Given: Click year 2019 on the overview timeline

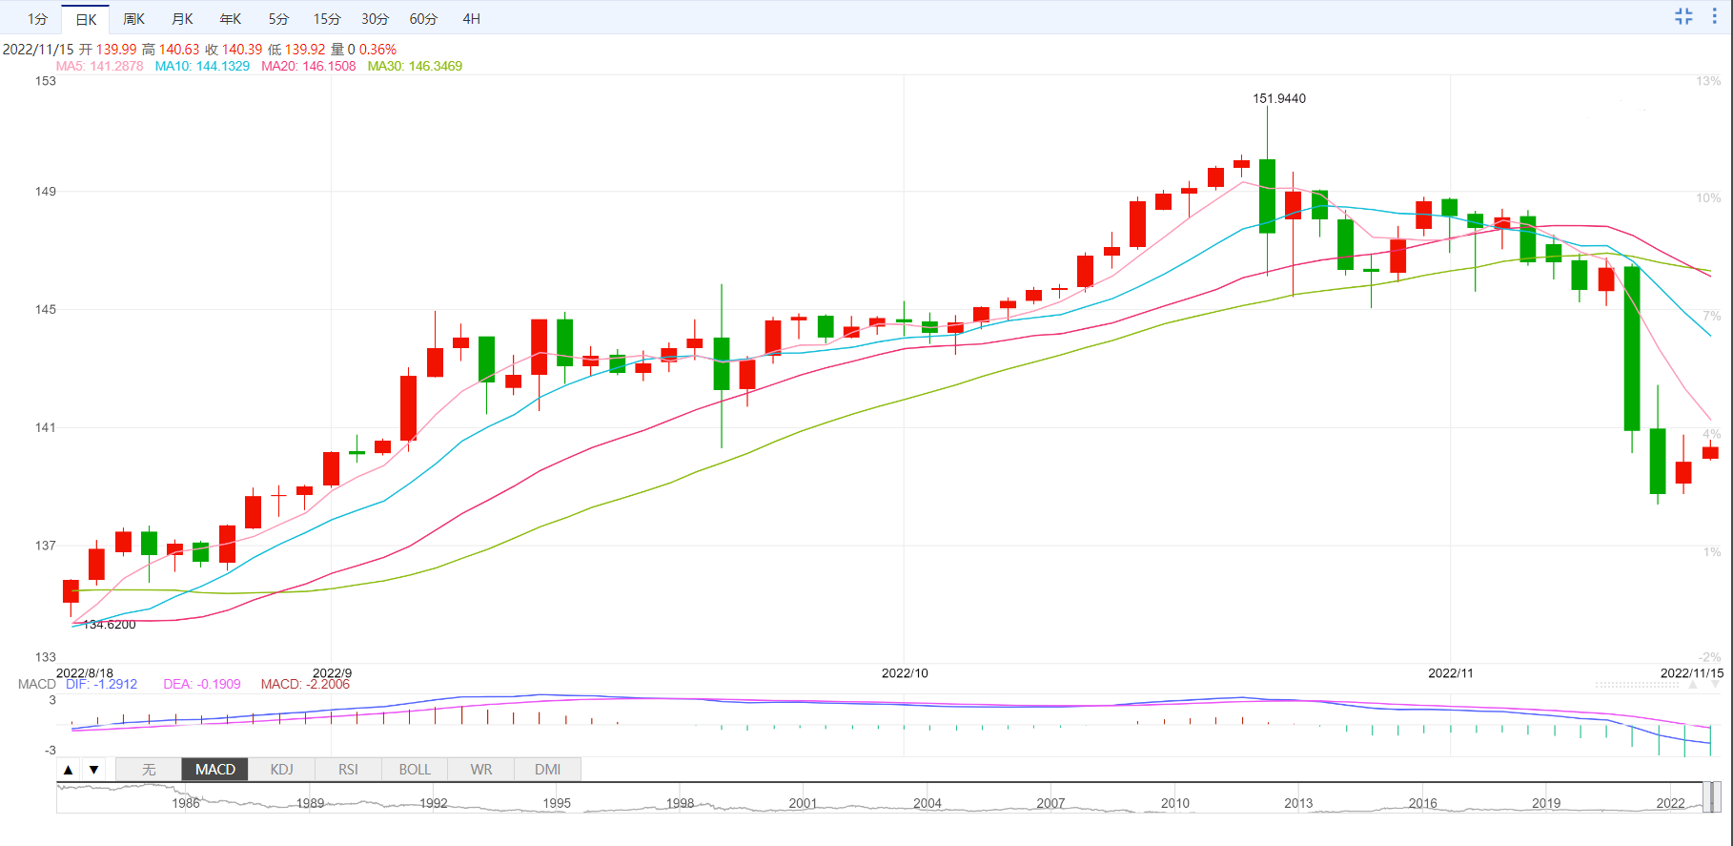Looking at the screenshot, I should [x=1546, y=803].
